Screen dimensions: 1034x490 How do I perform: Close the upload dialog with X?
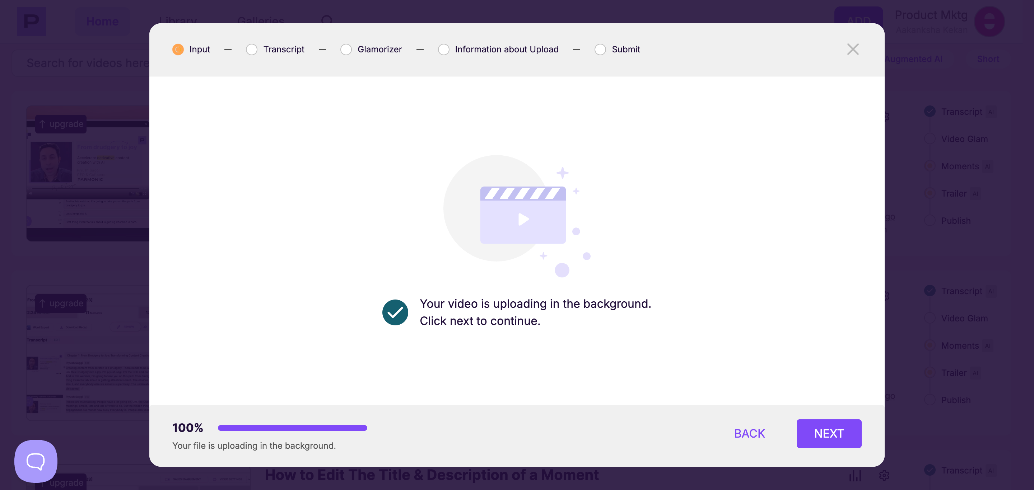pyautogui.click(x=853, y=49)
